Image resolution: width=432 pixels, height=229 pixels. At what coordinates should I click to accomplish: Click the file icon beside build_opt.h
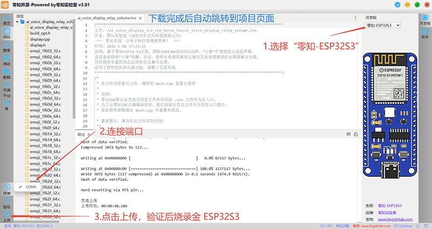[27, 33]
